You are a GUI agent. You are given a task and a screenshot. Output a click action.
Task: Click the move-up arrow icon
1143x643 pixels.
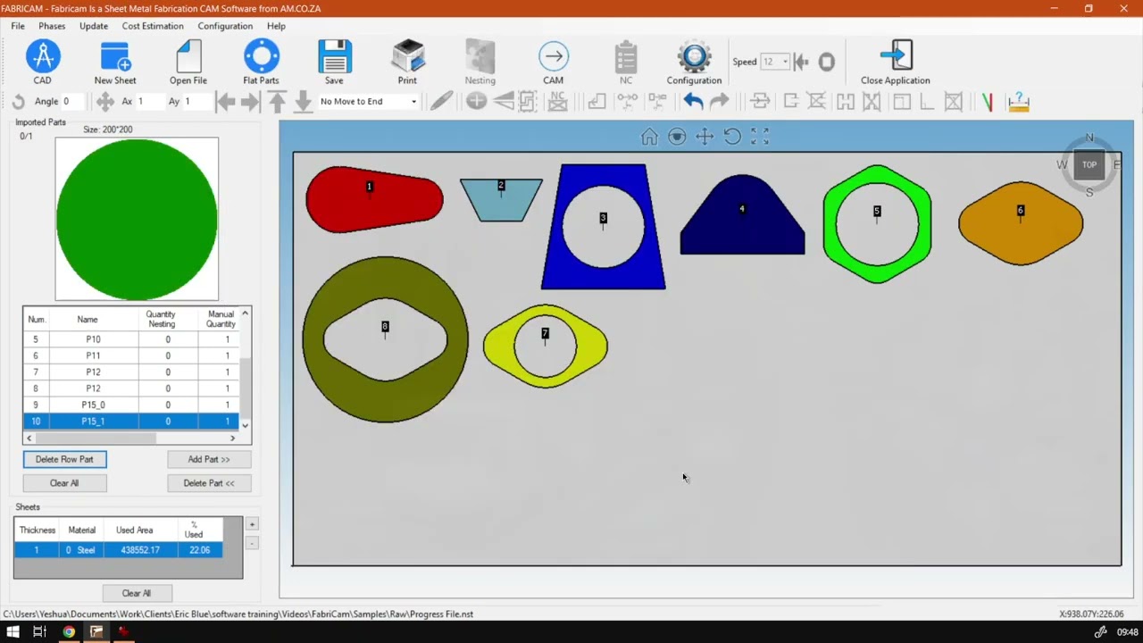point(278,102)
